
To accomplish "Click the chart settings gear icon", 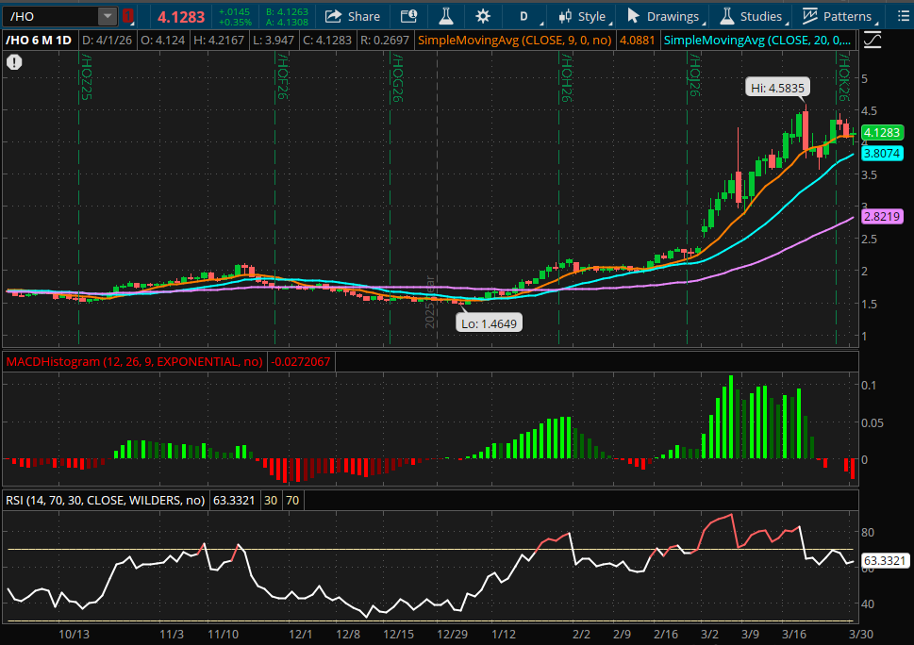I will coord(482,15).
